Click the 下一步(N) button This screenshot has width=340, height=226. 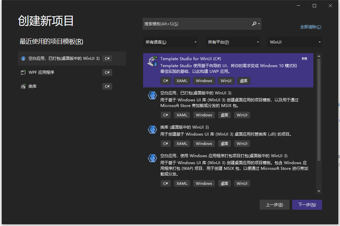tap(307, 205)
